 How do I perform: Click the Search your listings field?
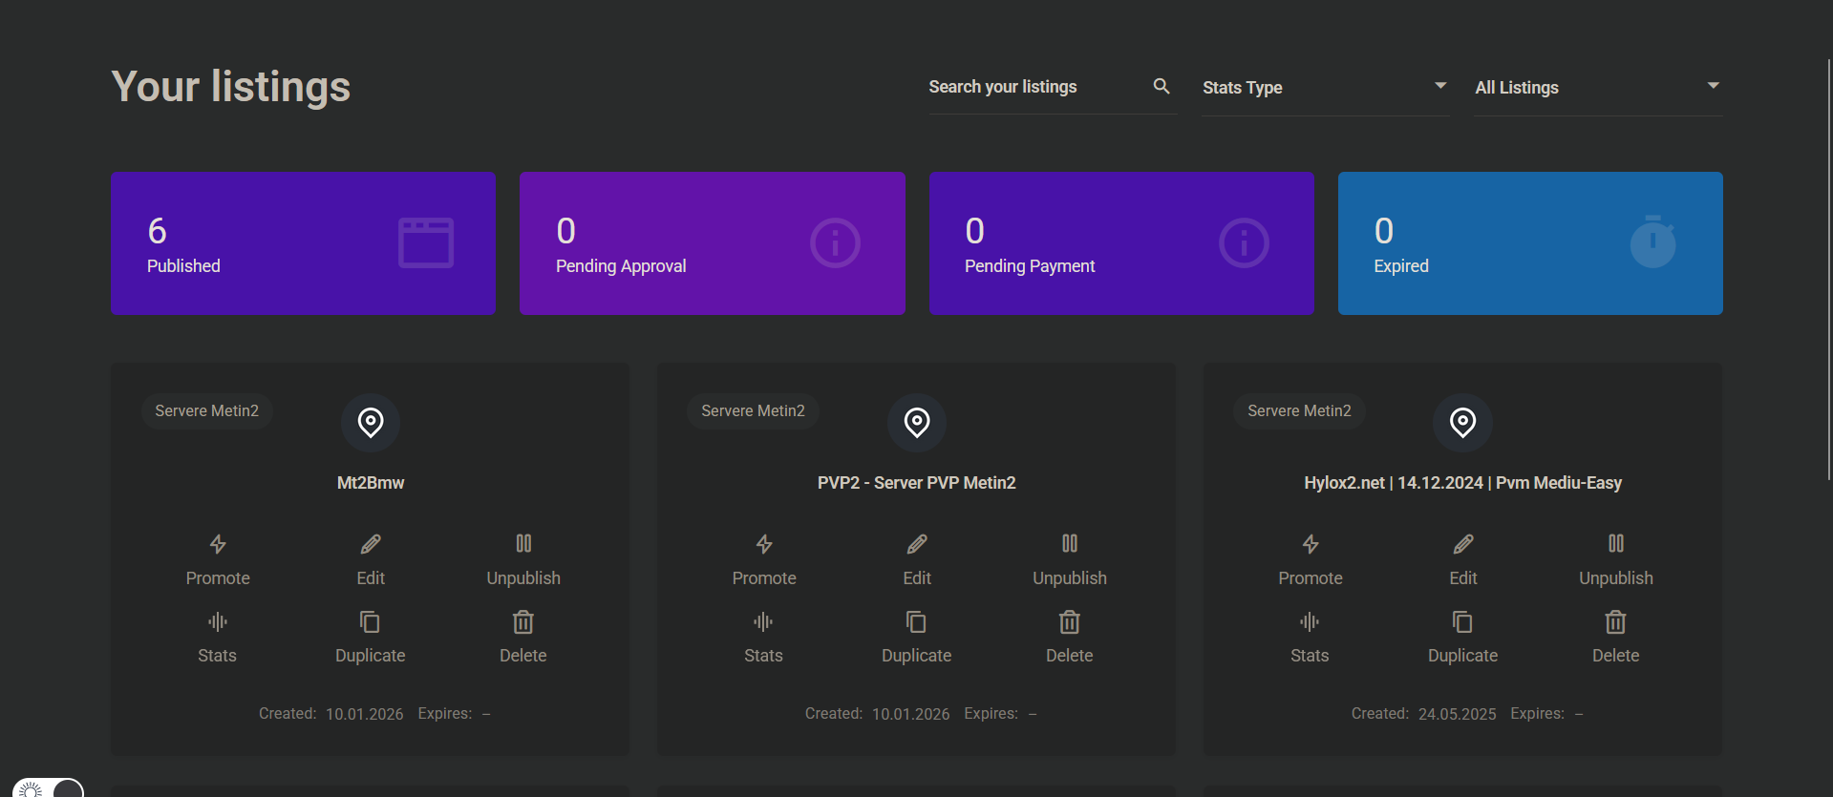click(1035, 88)
